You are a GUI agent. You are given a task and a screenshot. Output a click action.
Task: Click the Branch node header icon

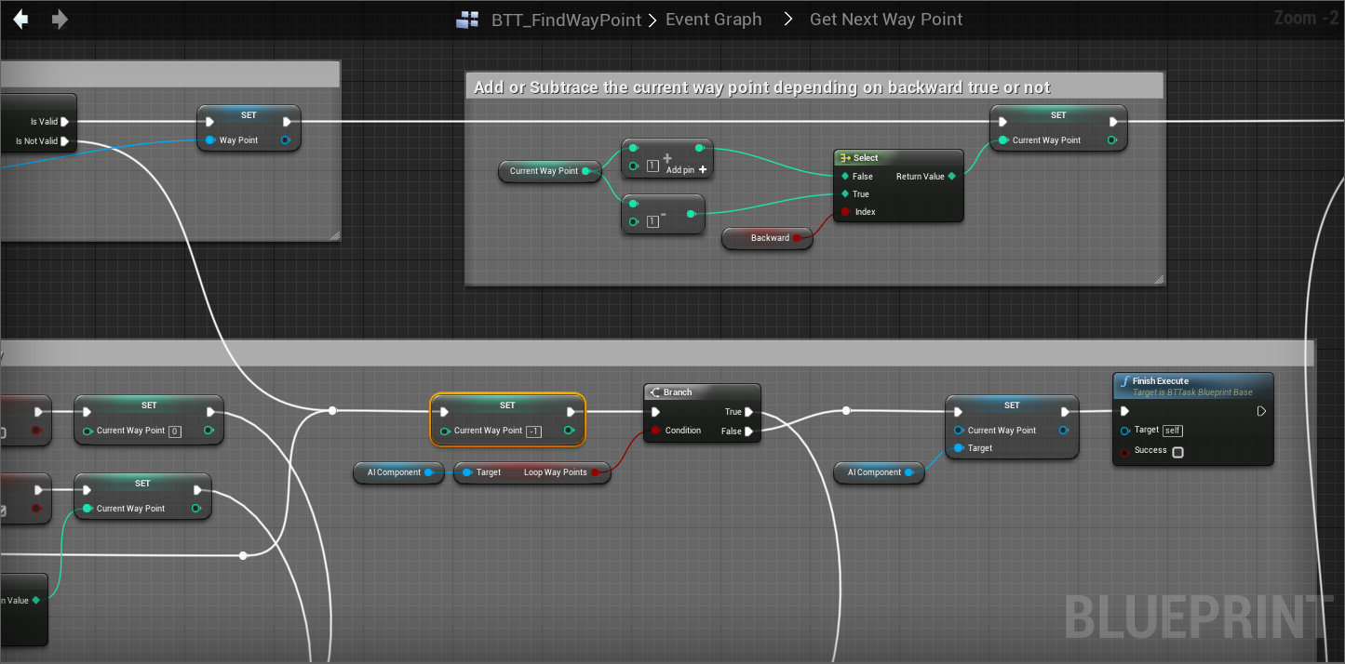pos(654,392)
